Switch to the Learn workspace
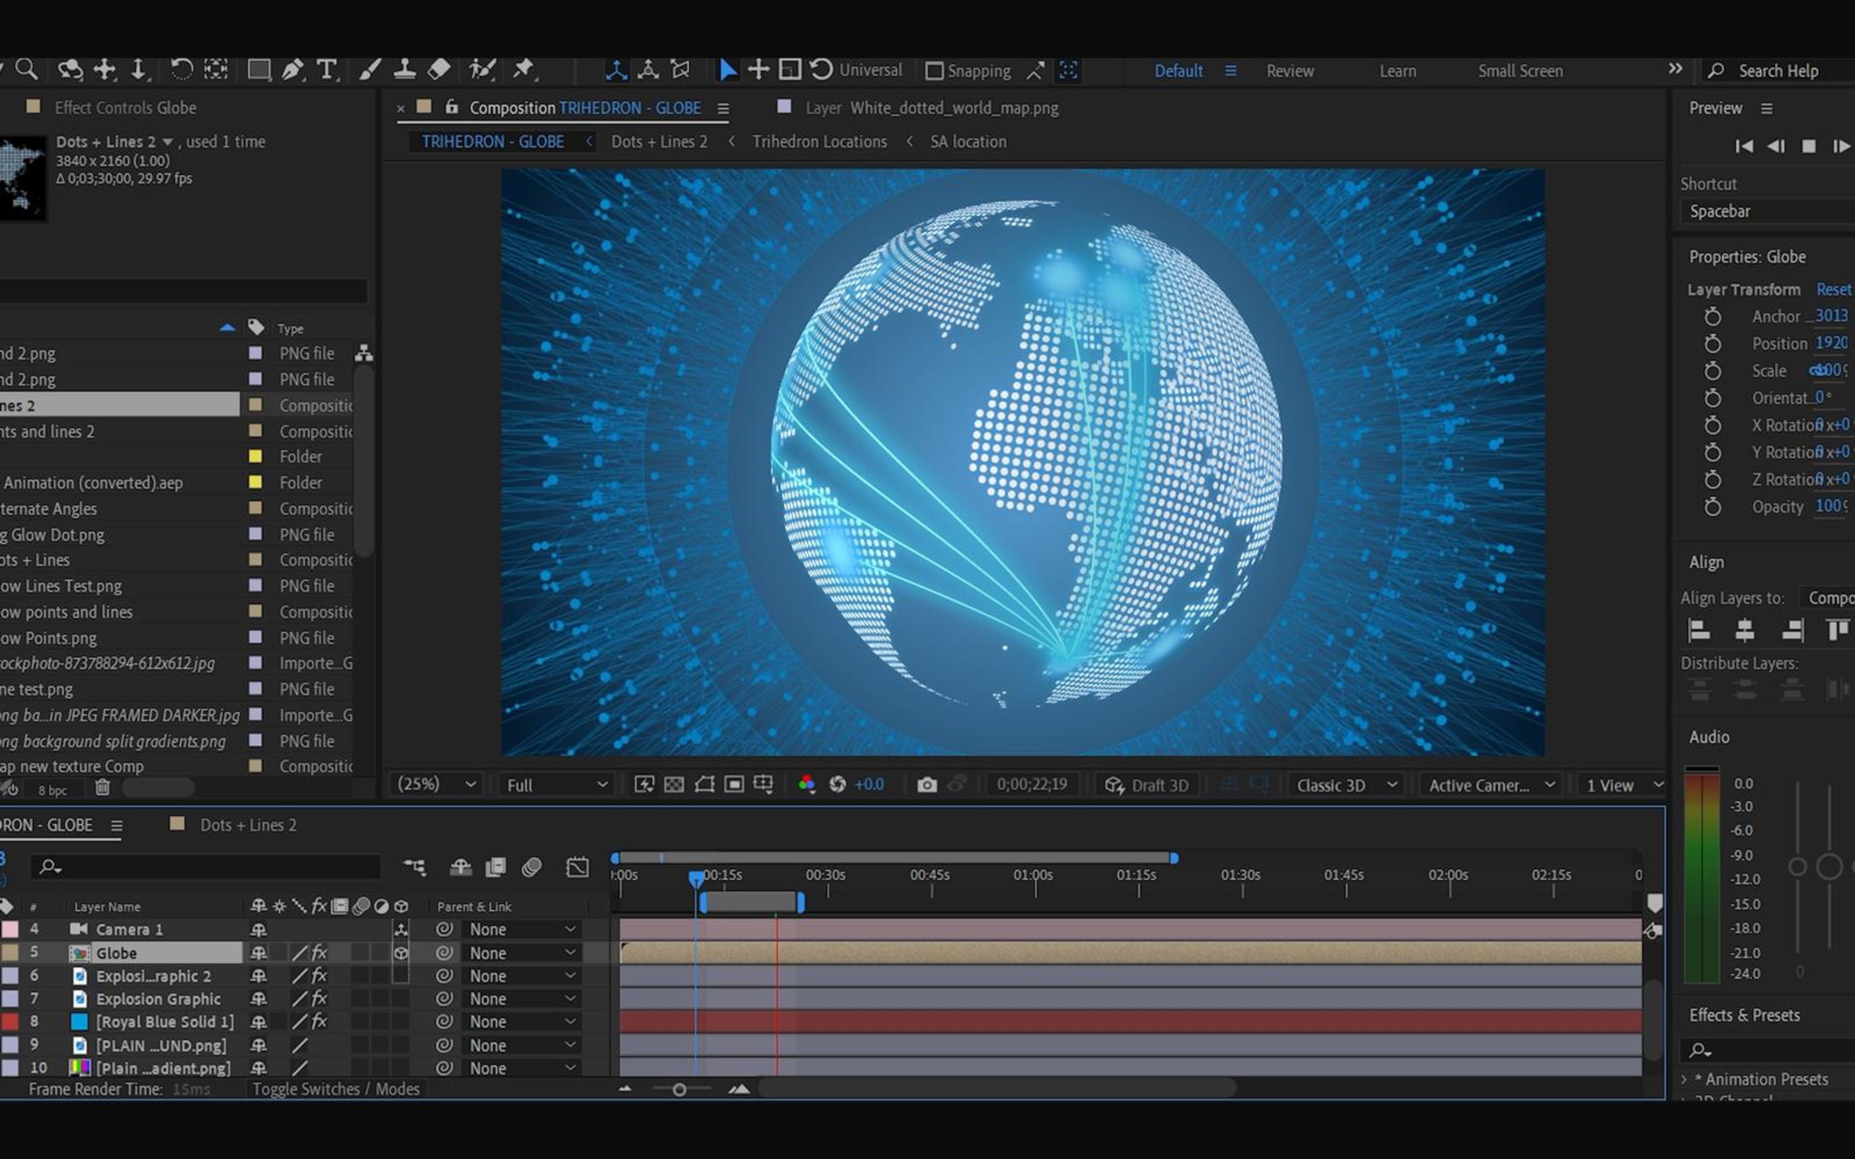Viewport: 1855px width, 1159px height. click(x=1398, y=71)
